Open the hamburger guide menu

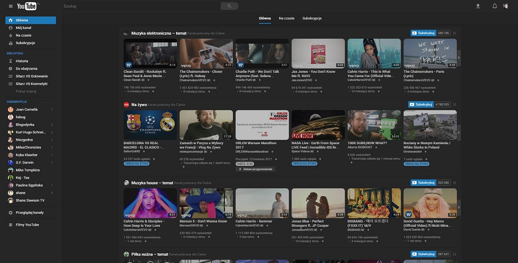11,6
